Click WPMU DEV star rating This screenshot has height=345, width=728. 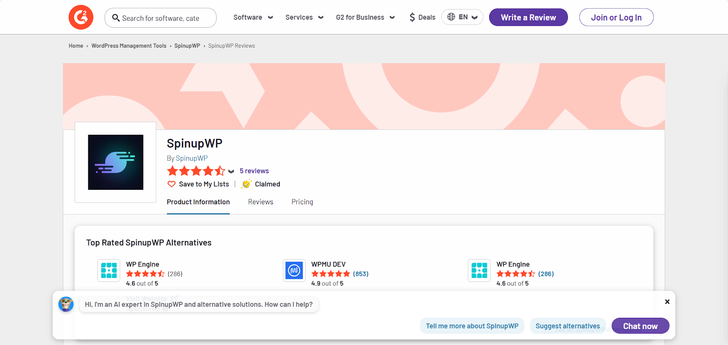(331, 274)
